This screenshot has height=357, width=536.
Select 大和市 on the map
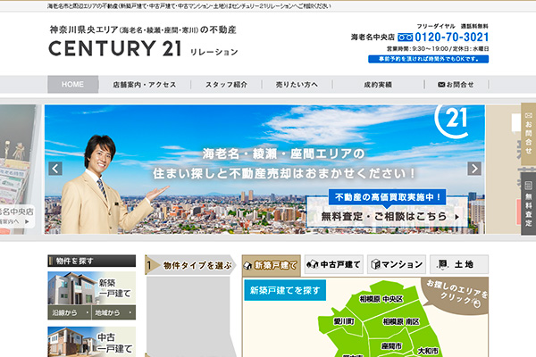click(x=428, y=351)
